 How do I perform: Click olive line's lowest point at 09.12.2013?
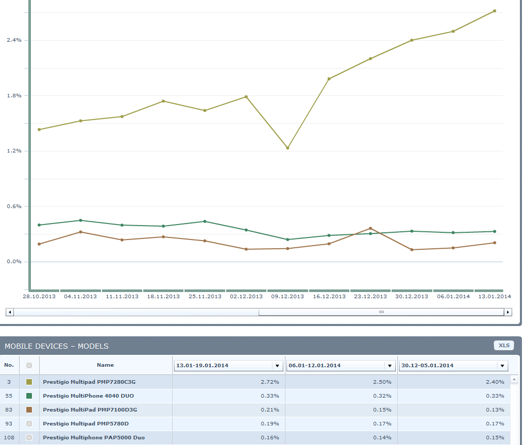point(288,148)
